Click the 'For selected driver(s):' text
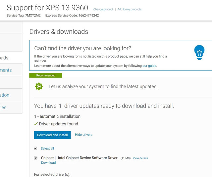Image resolution: width=212 pixels, height=177 pixels. pyautogui.click(x=52, y=174)
